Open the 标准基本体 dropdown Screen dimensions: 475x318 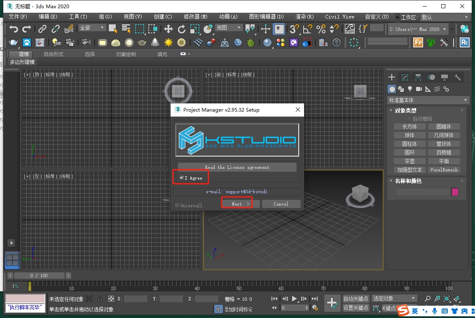point(428,100)
